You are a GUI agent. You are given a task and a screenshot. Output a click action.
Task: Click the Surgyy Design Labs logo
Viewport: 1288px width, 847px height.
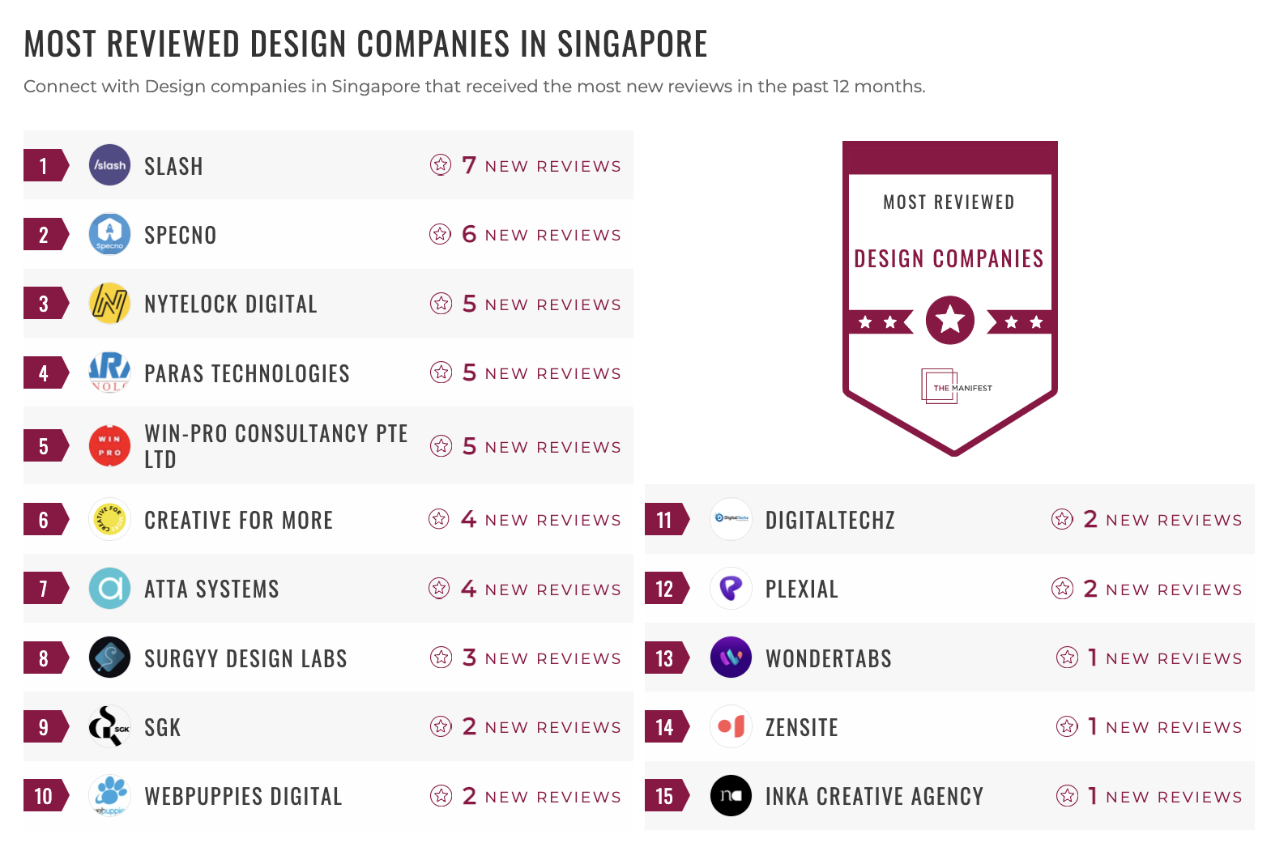coord(109,658)
